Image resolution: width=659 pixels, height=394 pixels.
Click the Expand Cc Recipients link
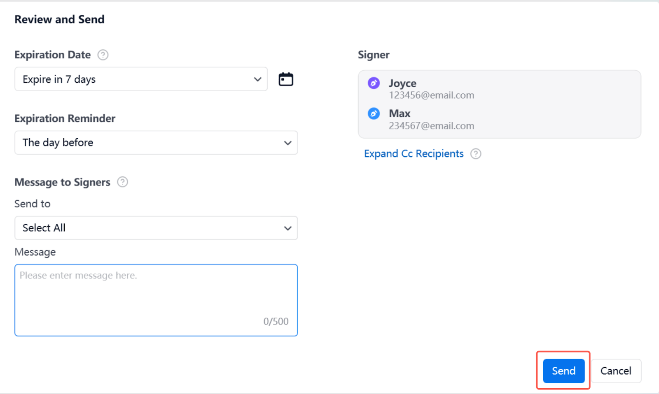414,154
